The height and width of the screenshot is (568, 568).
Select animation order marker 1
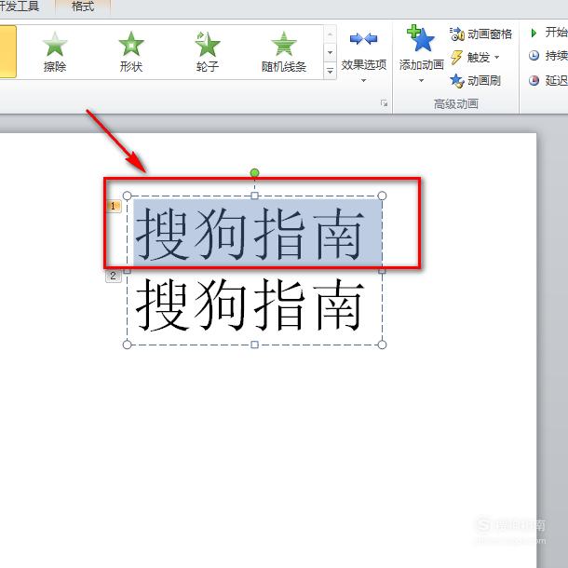click(114, 207)
